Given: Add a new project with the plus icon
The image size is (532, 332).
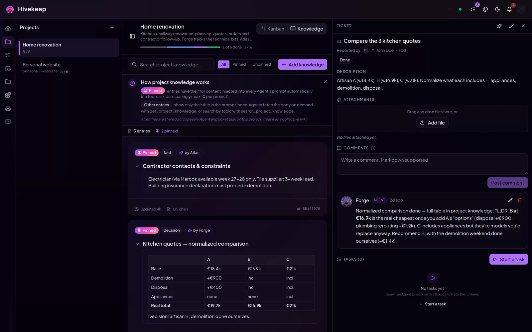Looking at the screenshot, I should coord(112,27).
